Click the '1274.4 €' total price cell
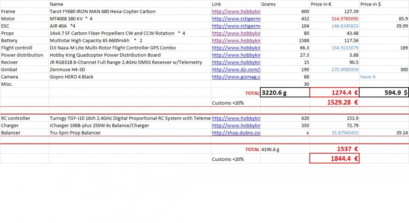This screenshot has height=223, width=409. click(334, 92)
